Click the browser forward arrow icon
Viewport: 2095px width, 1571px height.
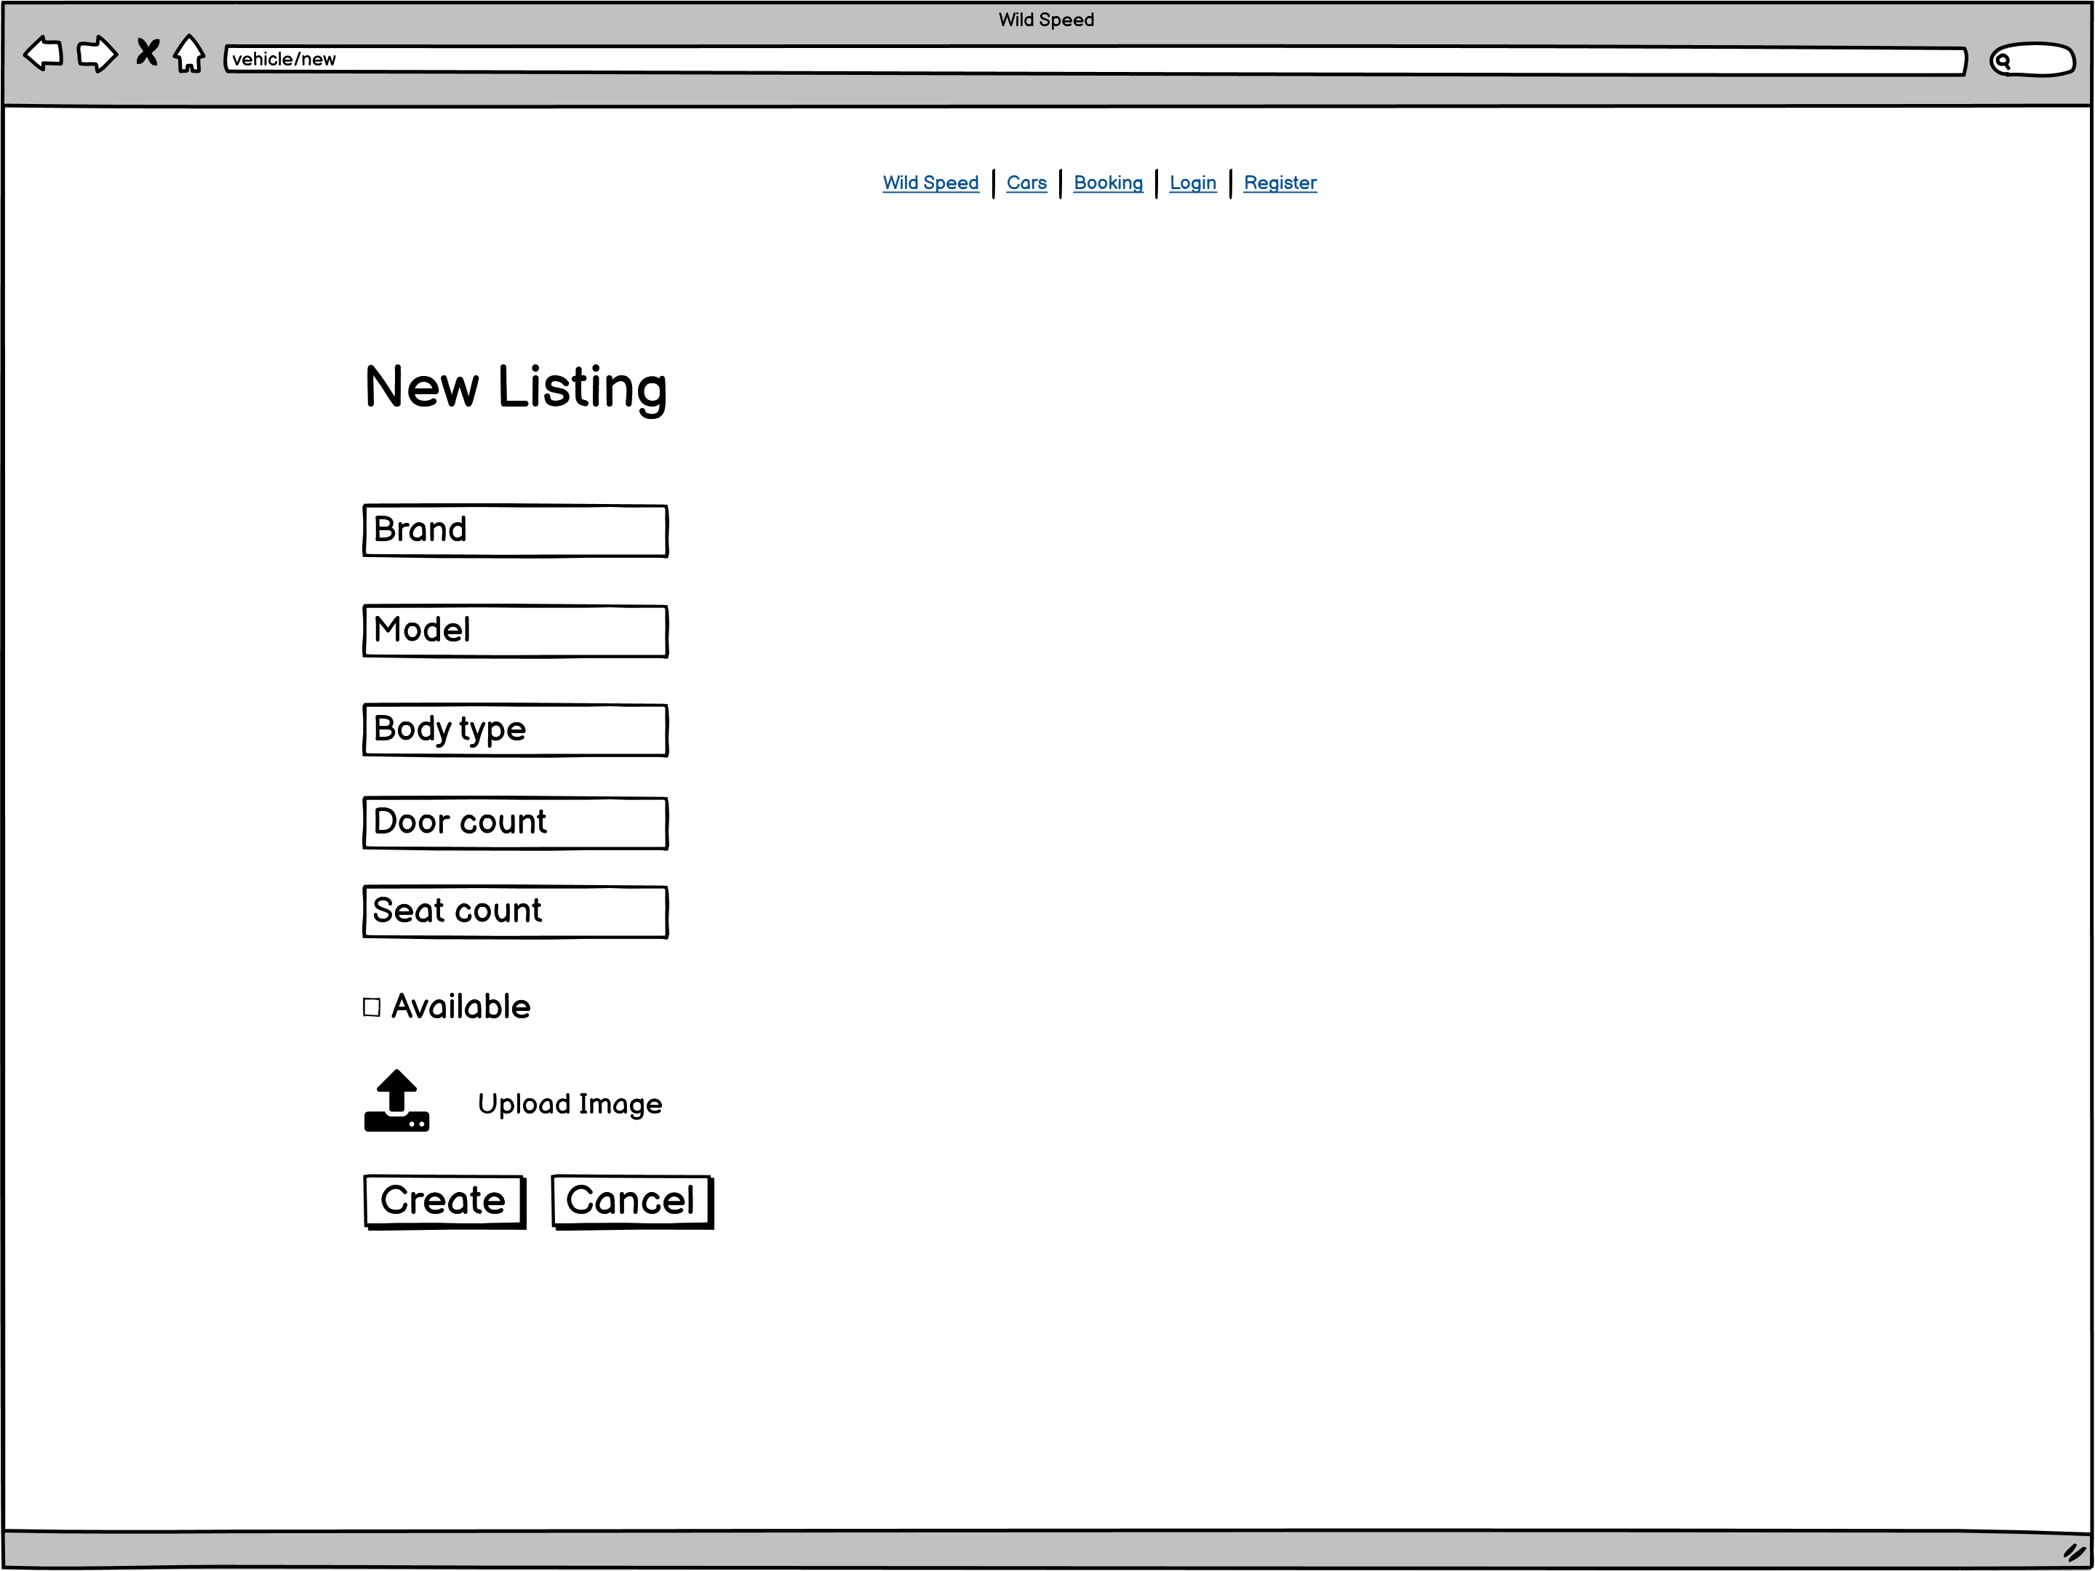(x=97, y=54)
